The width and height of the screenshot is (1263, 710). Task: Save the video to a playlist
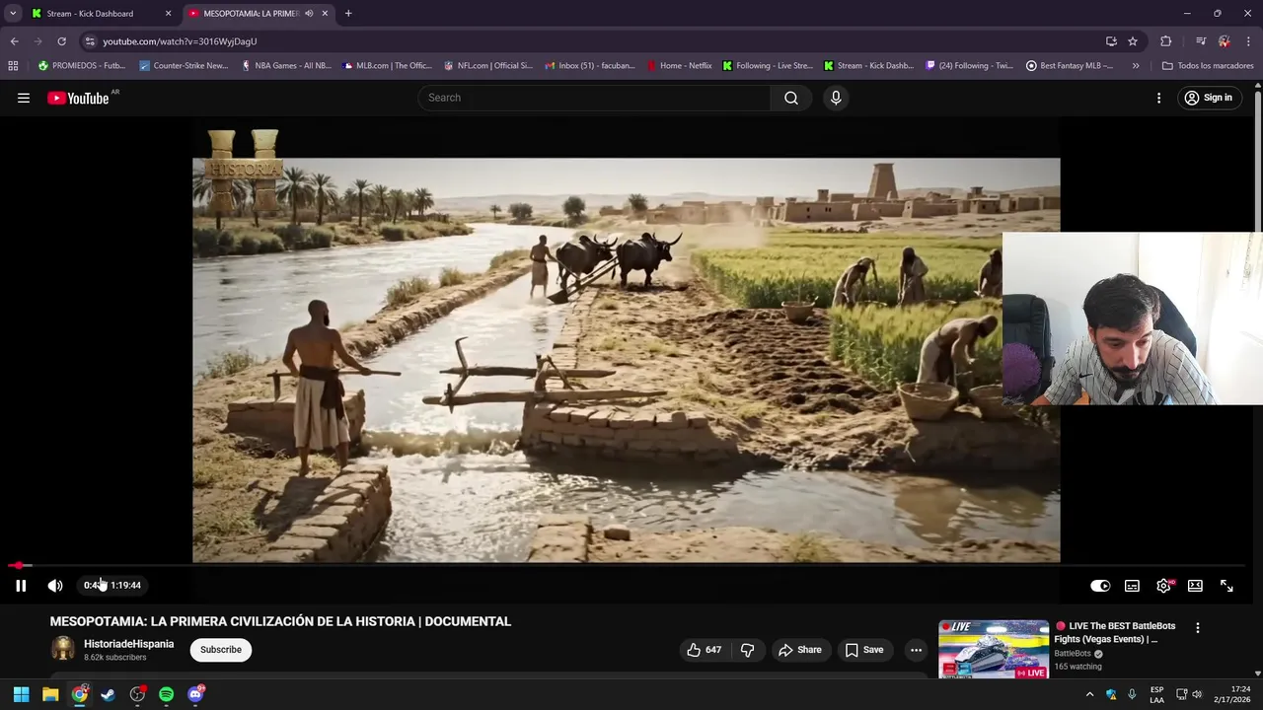pyautogui.click(x=863, y=650)
